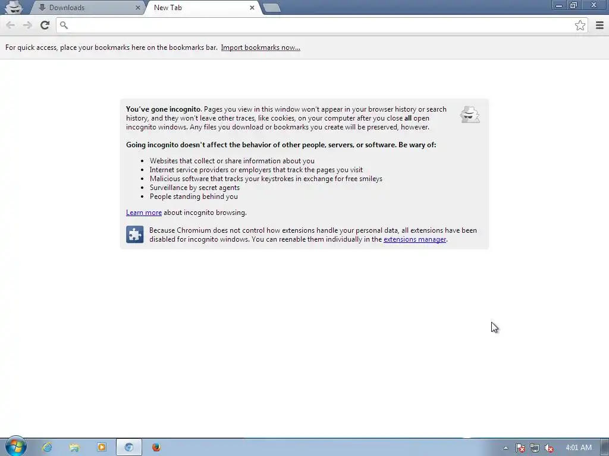This screenshot has height=456, width=609.
Task: Click inside the address bar
Action: (x=322, y=25)
